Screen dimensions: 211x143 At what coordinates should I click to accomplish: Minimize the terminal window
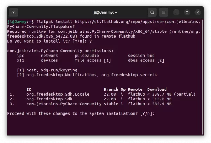[176, 13]
